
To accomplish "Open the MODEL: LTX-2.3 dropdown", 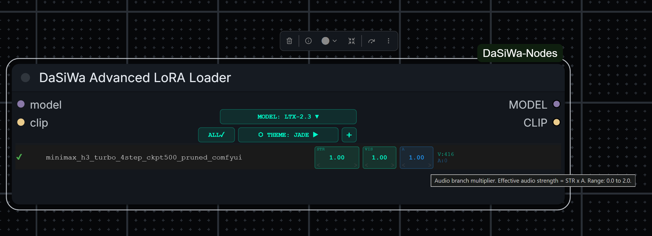I will (x=288, y=117).
